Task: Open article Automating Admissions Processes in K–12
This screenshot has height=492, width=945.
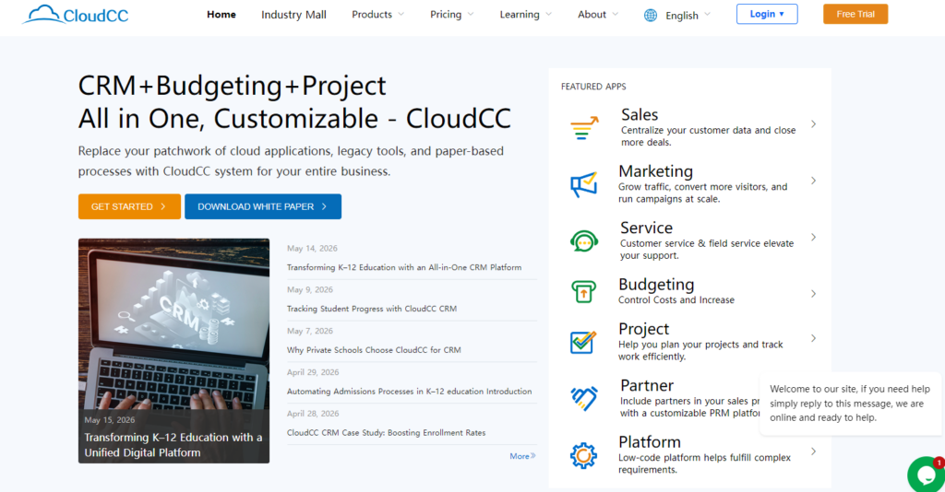Action: 409,391
